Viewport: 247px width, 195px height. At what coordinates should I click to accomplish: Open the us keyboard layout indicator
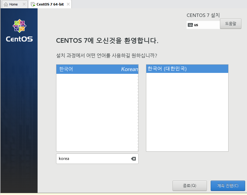[203, 25]
